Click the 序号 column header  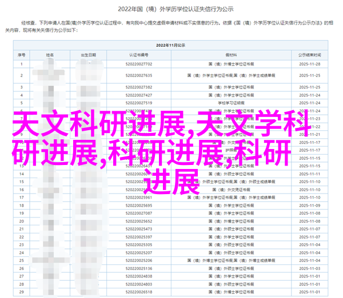pos(21,55)
